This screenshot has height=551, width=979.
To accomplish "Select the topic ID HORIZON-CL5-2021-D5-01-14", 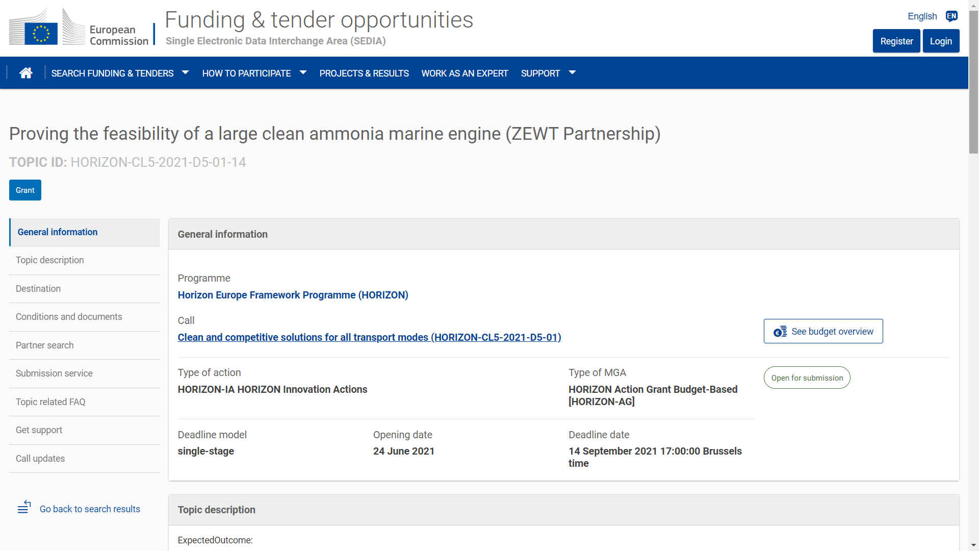I will click(x=158, y=162).
